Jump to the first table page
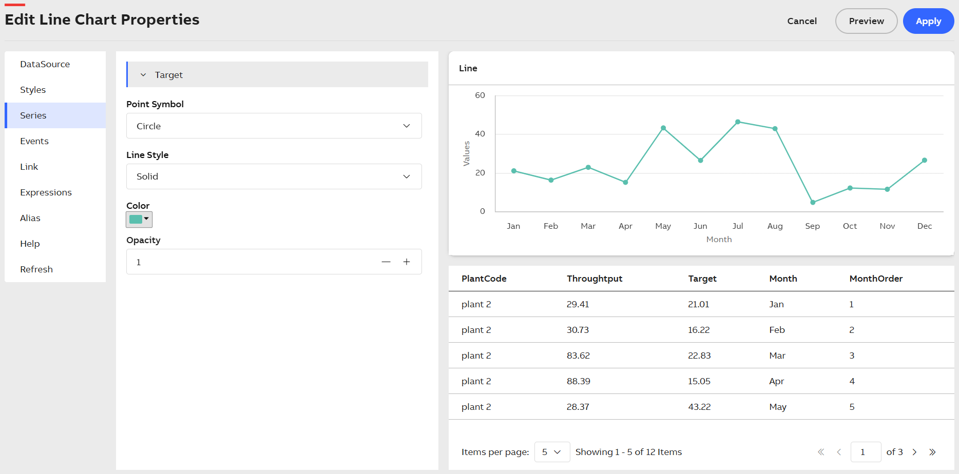This screenshot has height=474, width=959. (x=821, y=452)
